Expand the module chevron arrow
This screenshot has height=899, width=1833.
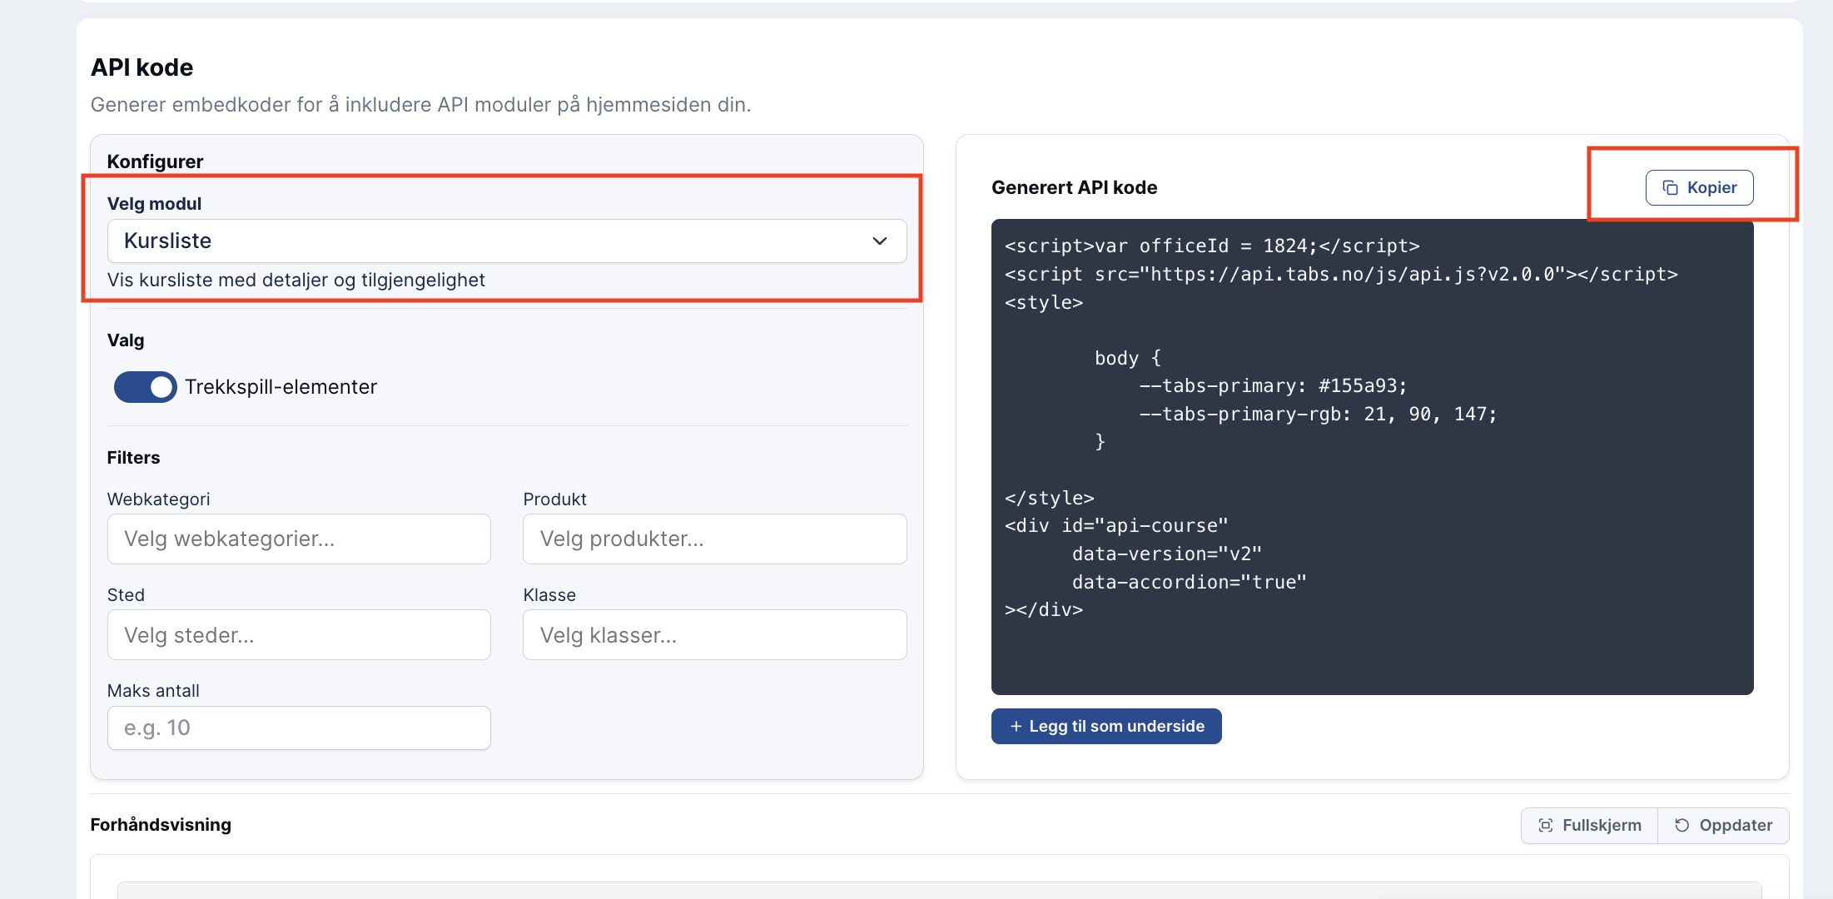[x=880, y=241]
